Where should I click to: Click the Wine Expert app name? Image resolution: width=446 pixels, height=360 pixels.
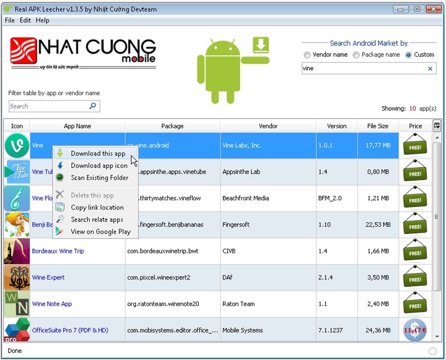coord(48,277)
